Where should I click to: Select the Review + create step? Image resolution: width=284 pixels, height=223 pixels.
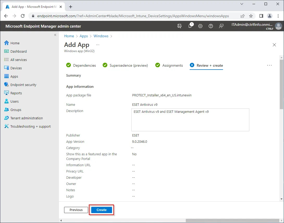coord(206,66)
